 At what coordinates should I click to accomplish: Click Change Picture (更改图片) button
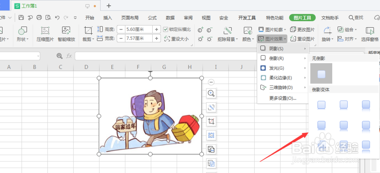(302, 30)
